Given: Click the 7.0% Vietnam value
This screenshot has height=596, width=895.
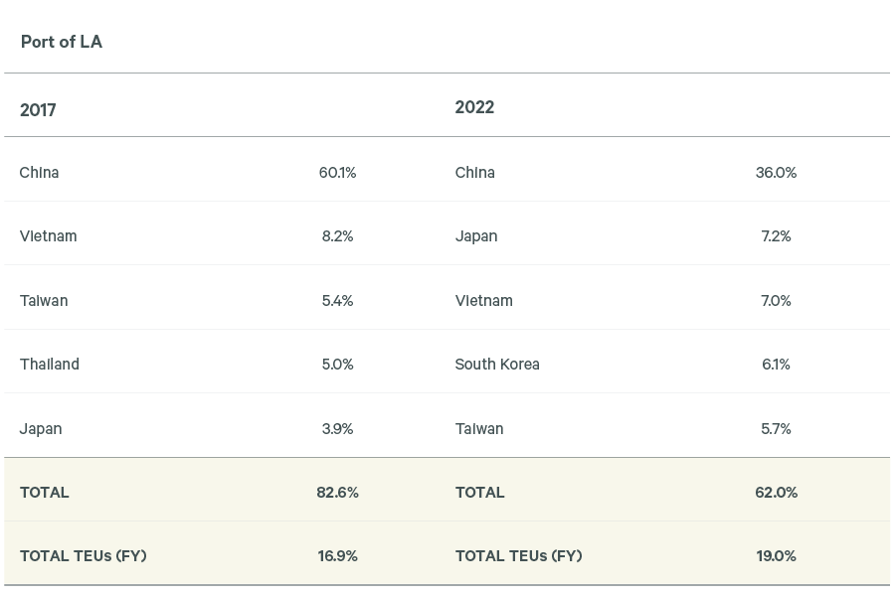Looking at the screenshot, I should coord(776,301).
